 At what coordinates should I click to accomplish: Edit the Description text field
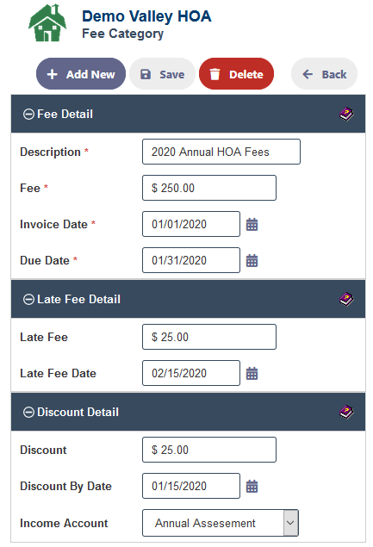(x=221, y=152)
